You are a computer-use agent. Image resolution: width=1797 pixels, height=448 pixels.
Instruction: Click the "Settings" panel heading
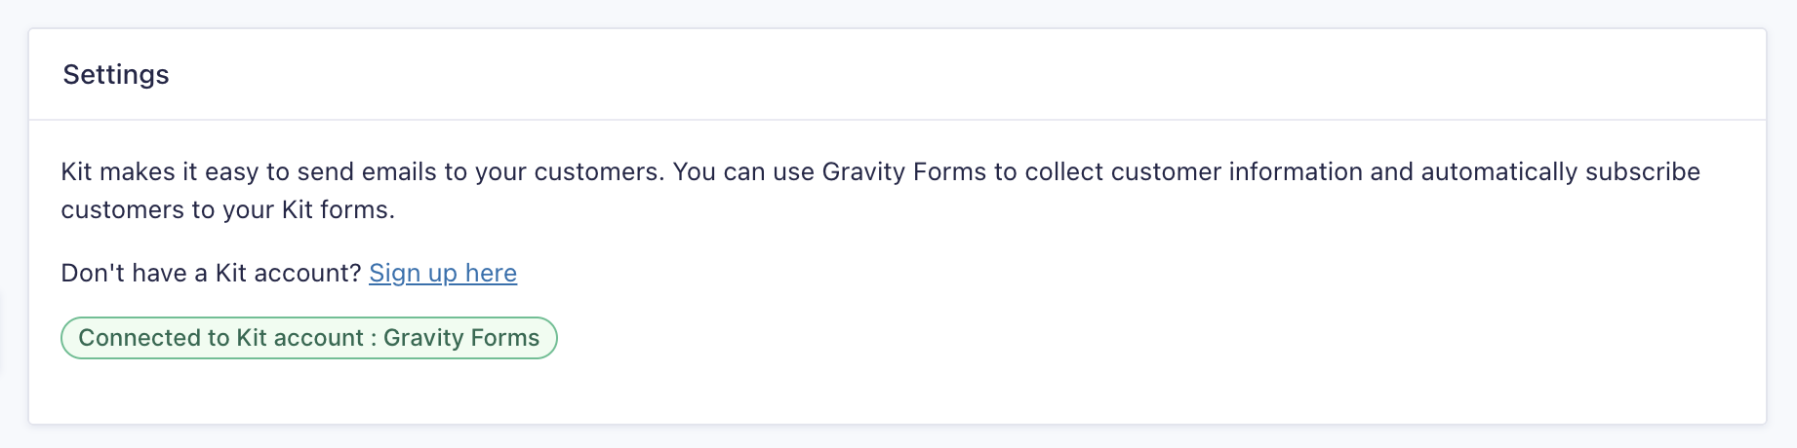116,75
